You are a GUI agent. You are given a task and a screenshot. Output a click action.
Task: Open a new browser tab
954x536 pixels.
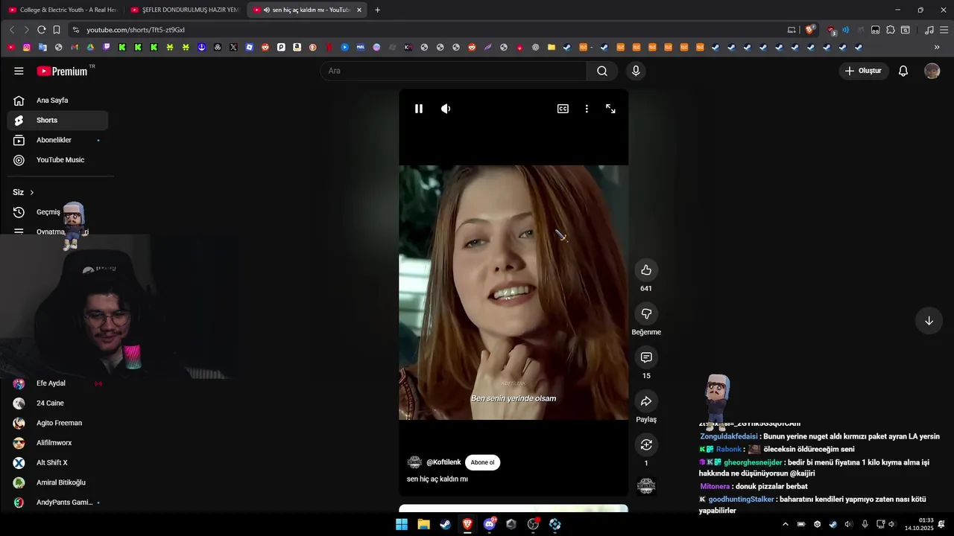(377, 10)
